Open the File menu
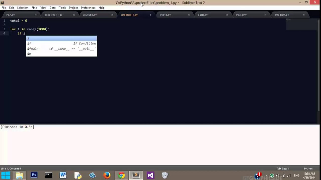 click(x=4, y=8)
